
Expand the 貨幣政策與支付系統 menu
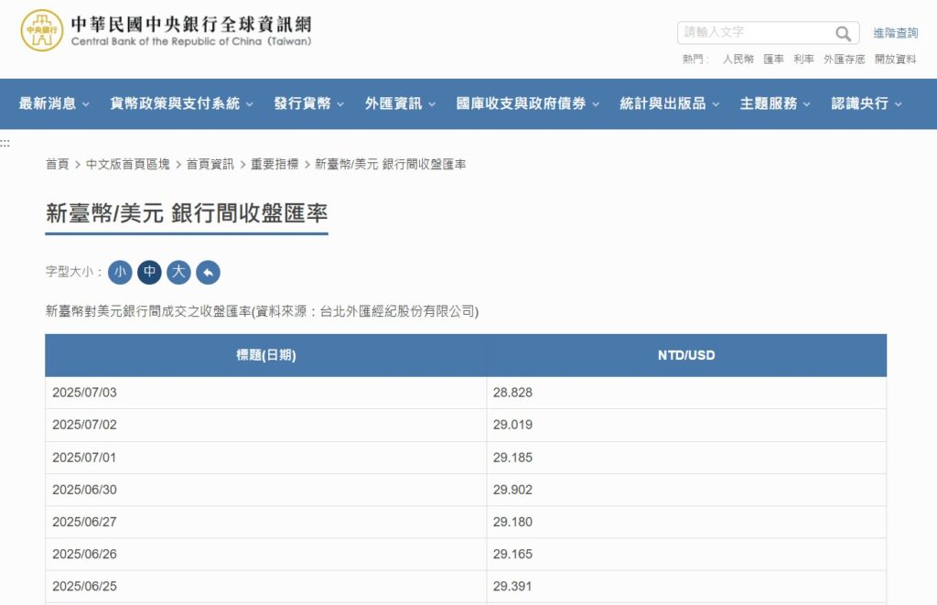[x=182, y=103]
